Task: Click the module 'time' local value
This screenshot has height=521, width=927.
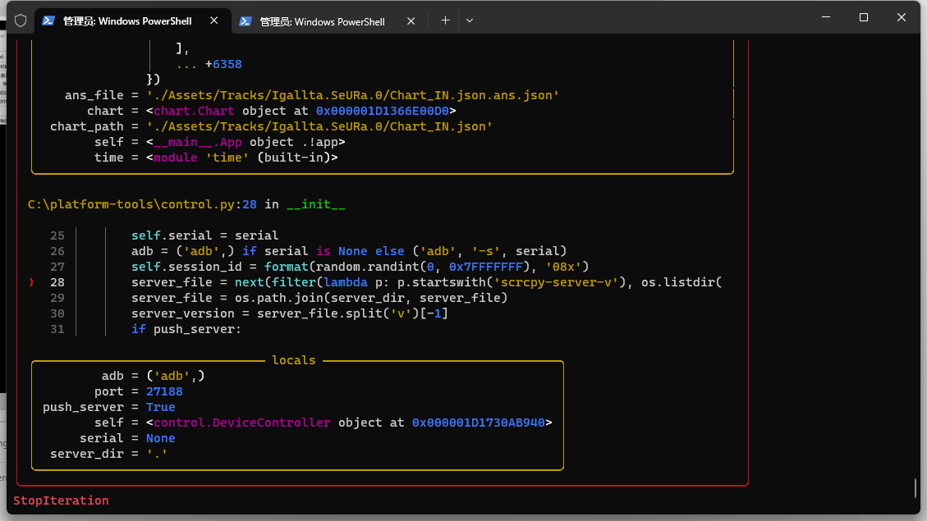Action: 241,158
